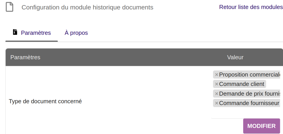The height and width of the screenshot is (134, 283).
Task: Select the Commande fournisseur tag label
Action: point(249,103)
